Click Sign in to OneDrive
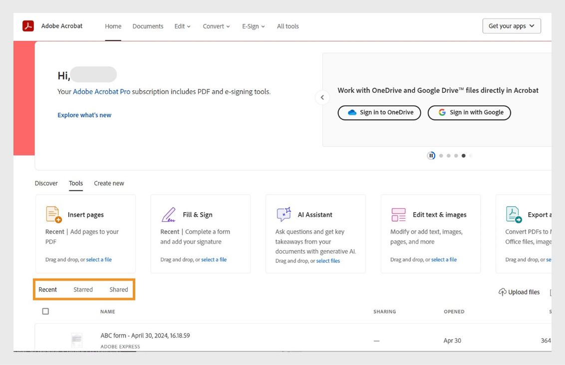565x365 pixels. (379, 112)
